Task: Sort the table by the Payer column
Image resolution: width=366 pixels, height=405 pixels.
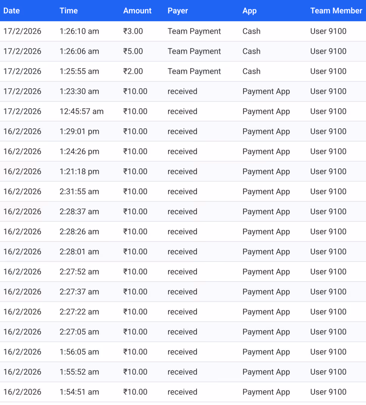Action: [x=178, y=11]
